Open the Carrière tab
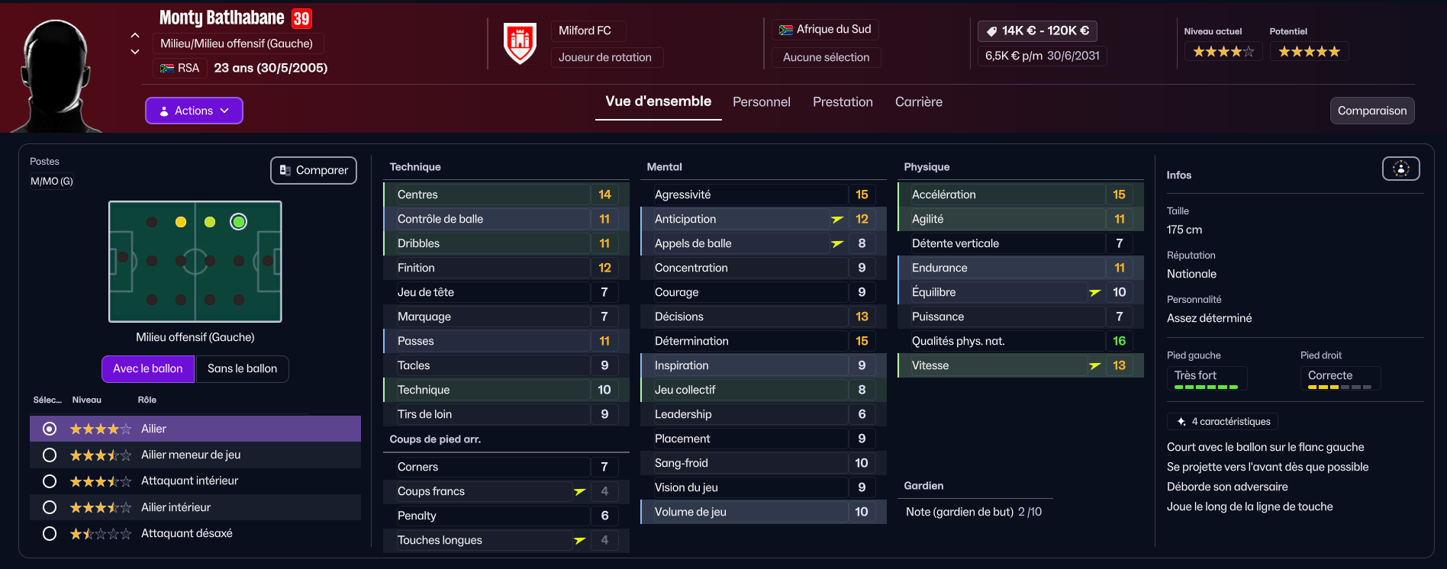 tap(918, 102)
